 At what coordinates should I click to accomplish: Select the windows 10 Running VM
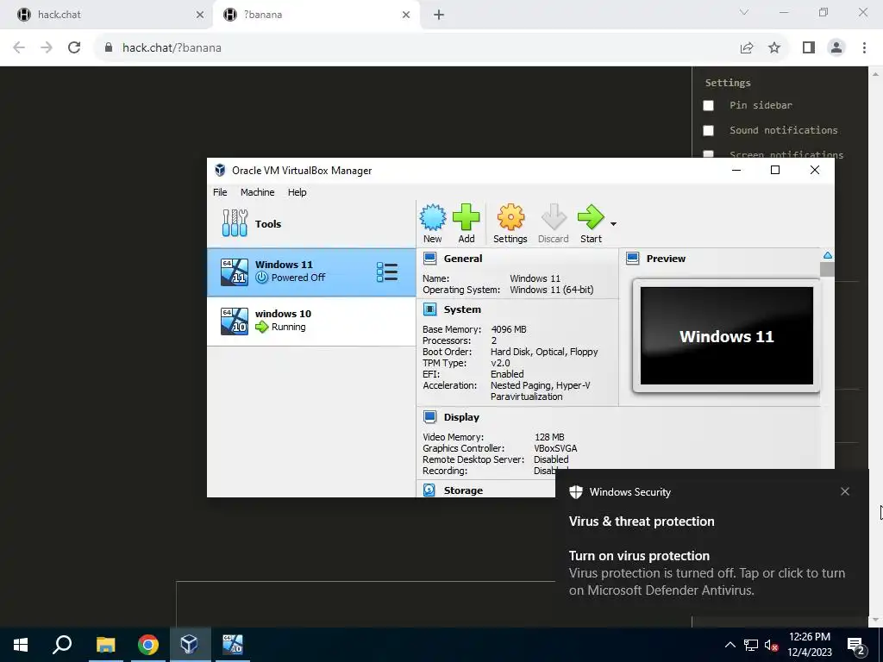coord(311,321)
